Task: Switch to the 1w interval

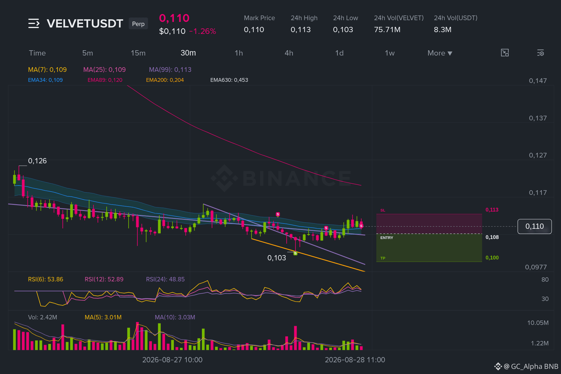Action: coord(390,53)
